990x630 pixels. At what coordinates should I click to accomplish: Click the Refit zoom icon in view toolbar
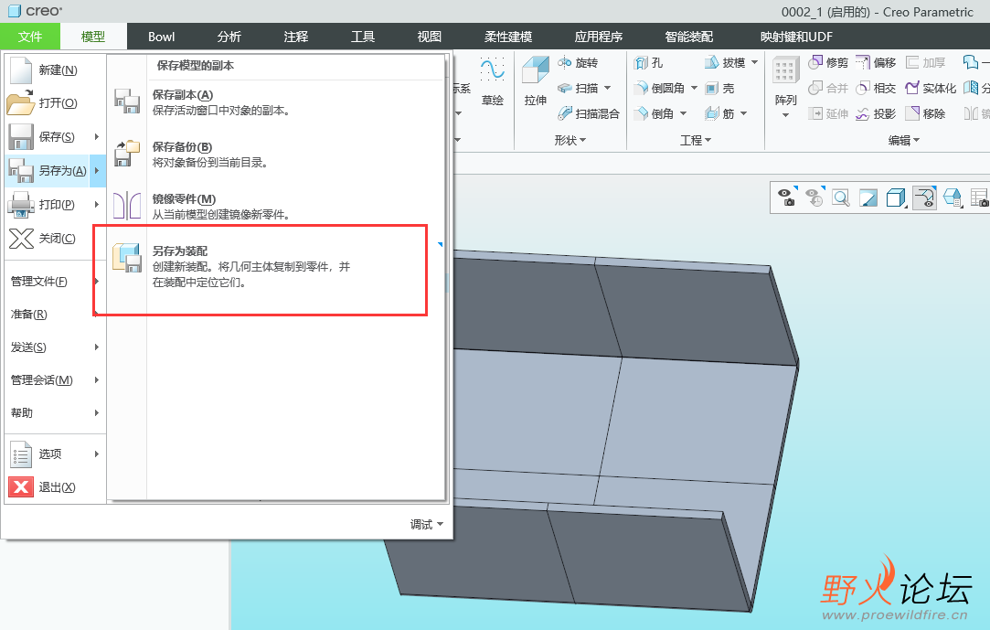(x=840, y=198)
